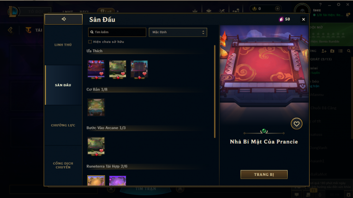Screen dimensions: 353x198
Task: Switch to the Linh Thú tab
Action: click(63, 45)
